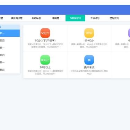Screen dimensions: 130x130
Task: Select the highlighted blue 科目一 sidebar item
Action: click(10, 33)
